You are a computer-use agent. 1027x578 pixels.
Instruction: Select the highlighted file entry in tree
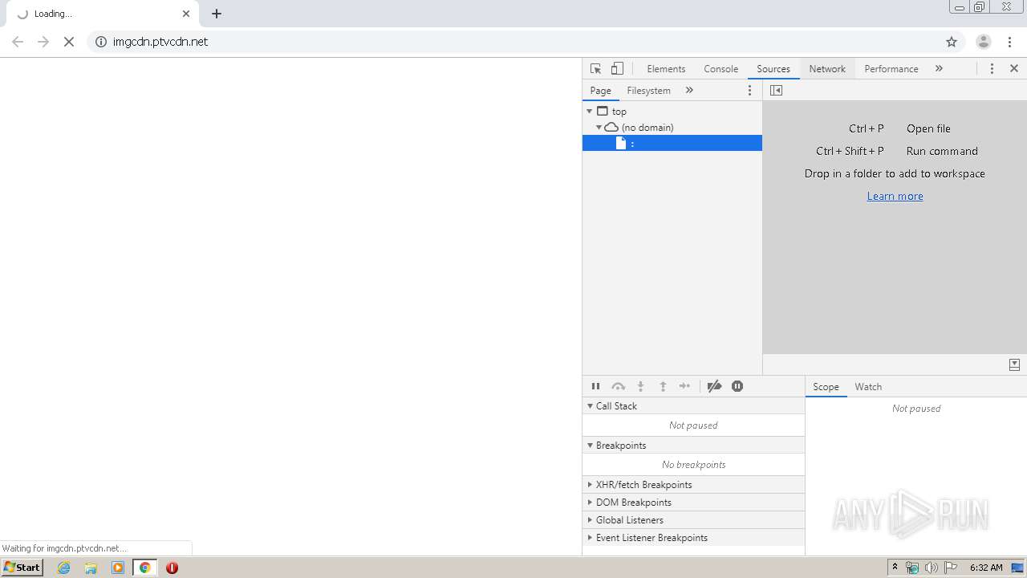(672, 143)
